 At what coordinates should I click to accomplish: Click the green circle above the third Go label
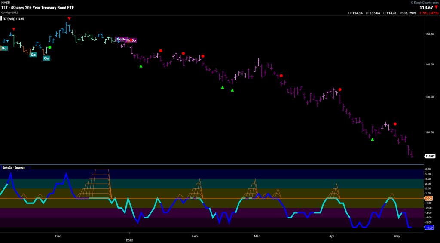(50, 47)
